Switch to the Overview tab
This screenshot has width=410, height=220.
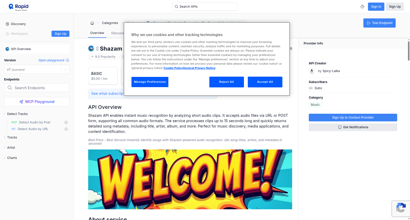[97, 33]
